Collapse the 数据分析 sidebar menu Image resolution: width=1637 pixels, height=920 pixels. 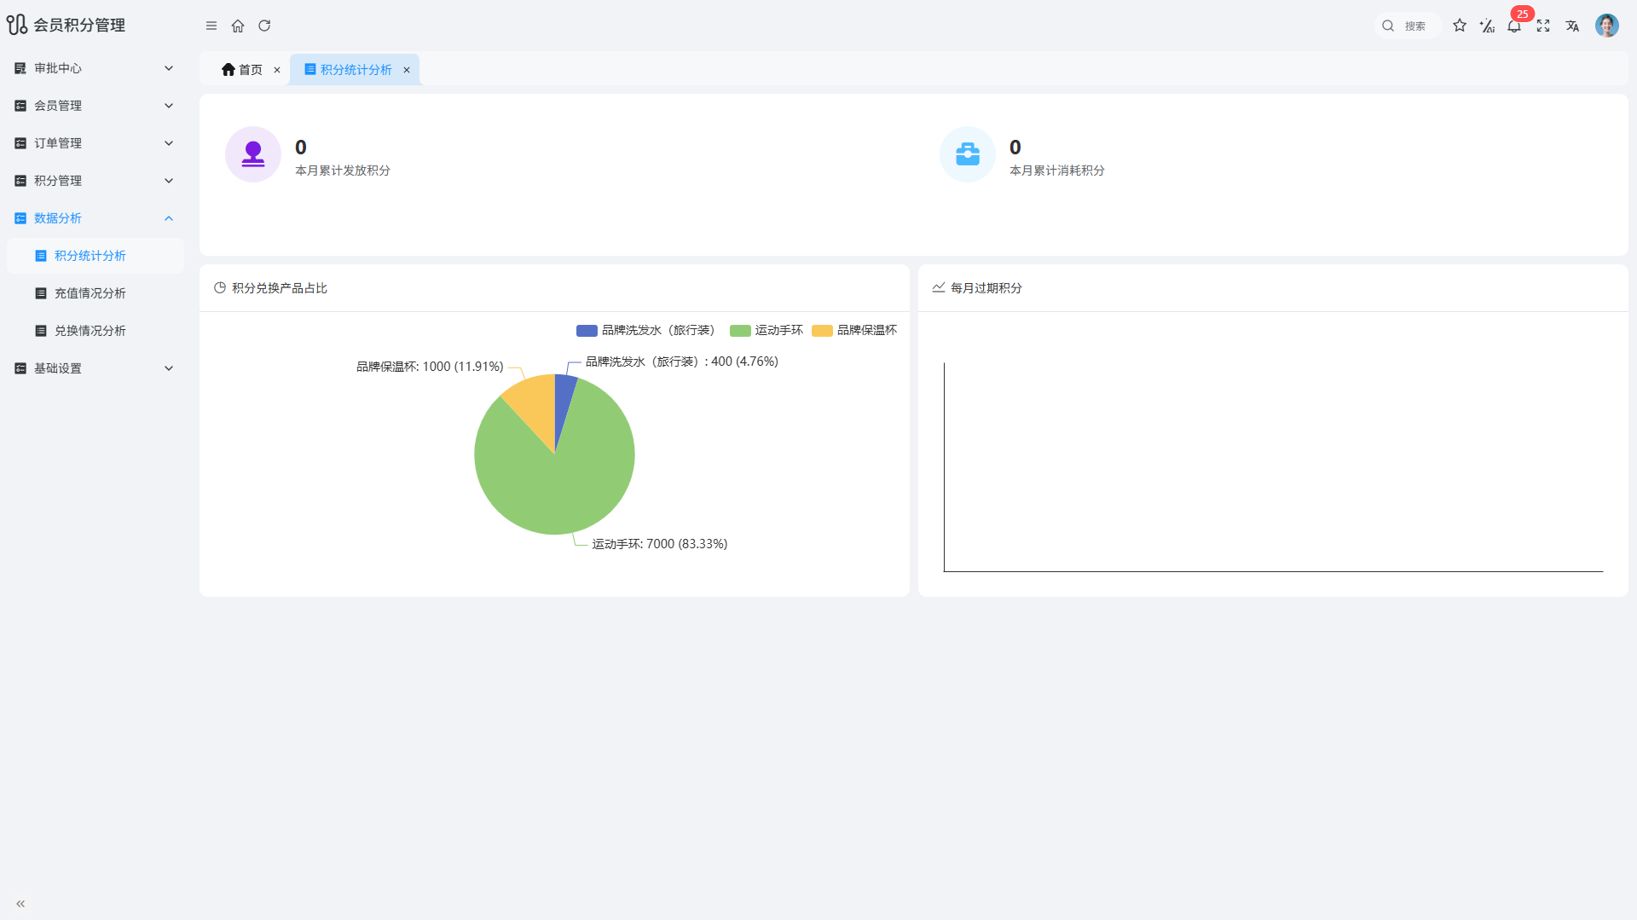click(x=94, y=218)
